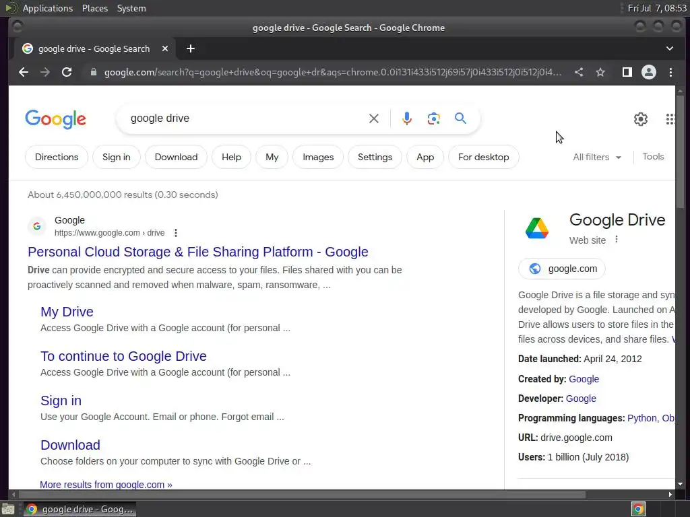Click the padlock site info icon

coord(93,72)
